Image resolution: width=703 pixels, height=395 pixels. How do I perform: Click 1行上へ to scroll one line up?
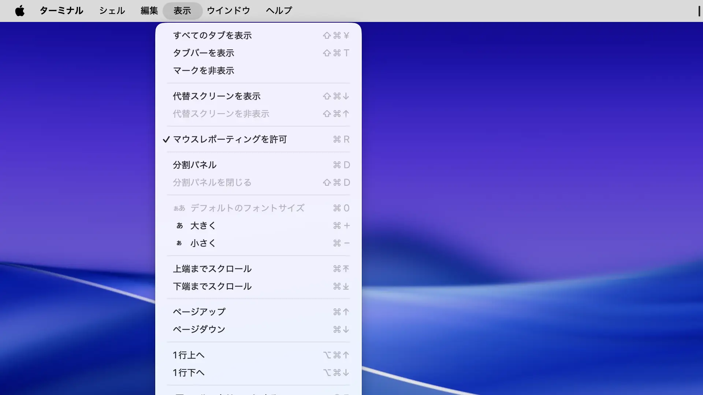coord(189,355)
